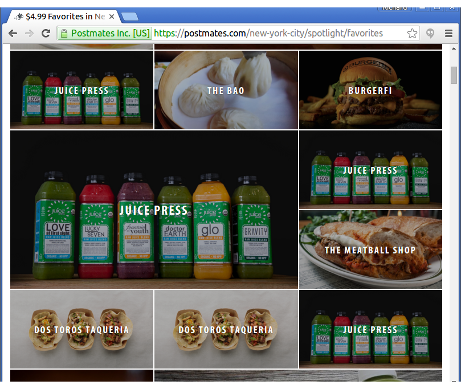
Task: Reload the Postmates page
Action: pos(46,33)
